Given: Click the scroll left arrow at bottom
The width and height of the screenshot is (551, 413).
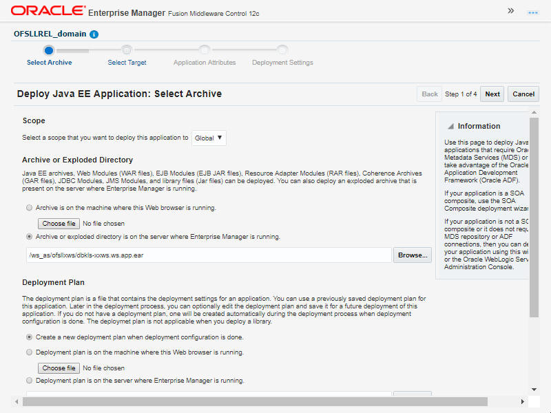Looking at the screenshot, I should tap(17, 401).
